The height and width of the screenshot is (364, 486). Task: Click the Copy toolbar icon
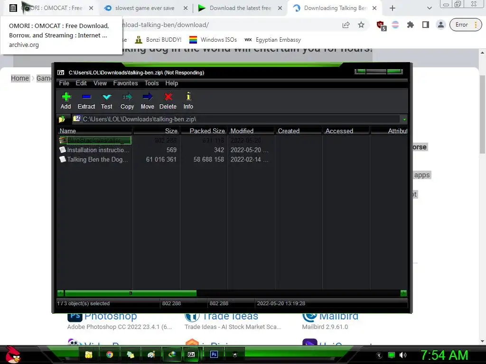click(x=127, y=100)
